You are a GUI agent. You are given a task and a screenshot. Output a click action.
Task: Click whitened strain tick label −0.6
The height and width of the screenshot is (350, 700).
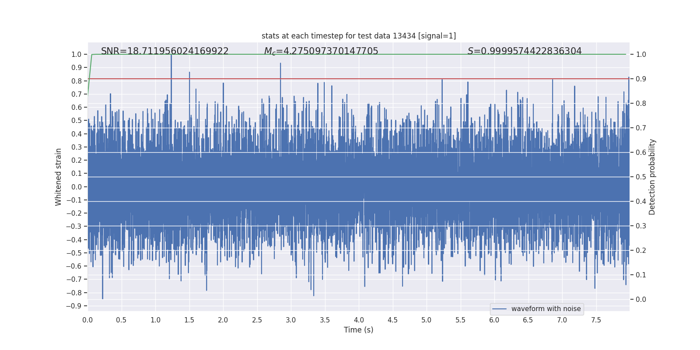[x=74, y=266]
